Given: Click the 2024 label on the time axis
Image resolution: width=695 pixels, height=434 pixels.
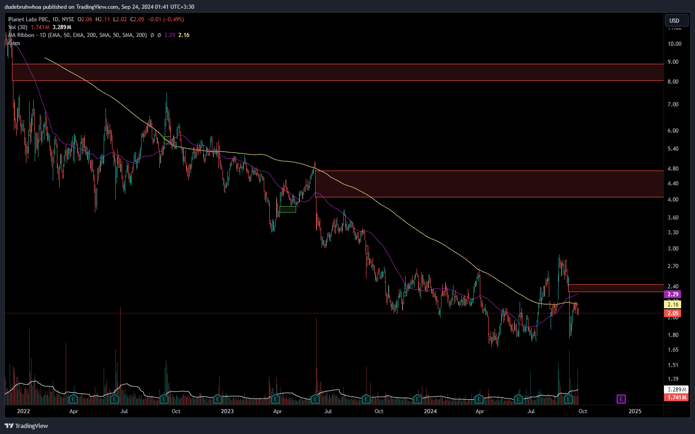Looking at the screenshot, I should point(430,411).
